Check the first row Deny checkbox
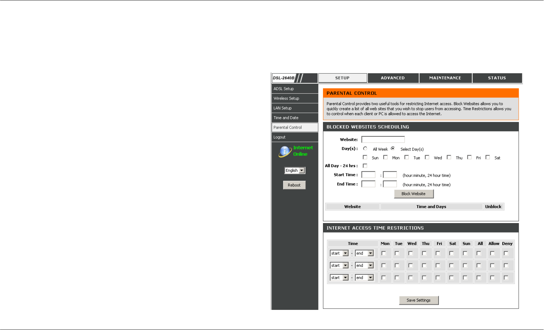544x330 pixels. [506, 253]
